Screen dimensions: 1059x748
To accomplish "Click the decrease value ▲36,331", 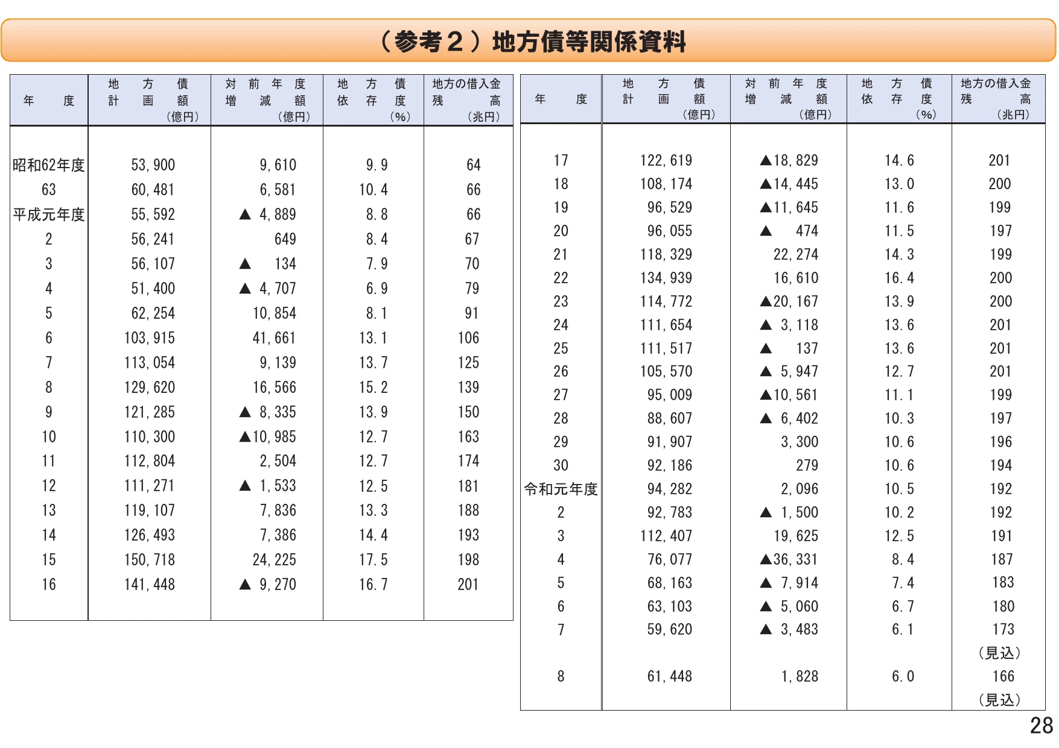I will point(789,559).
